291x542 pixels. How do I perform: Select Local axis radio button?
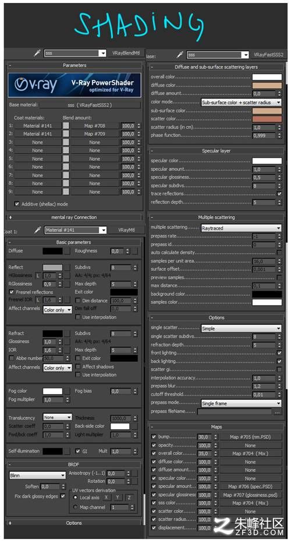(x=75, y=497)
